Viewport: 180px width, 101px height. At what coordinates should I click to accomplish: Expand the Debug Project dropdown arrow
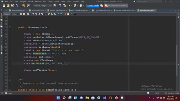tap(78, 6)
